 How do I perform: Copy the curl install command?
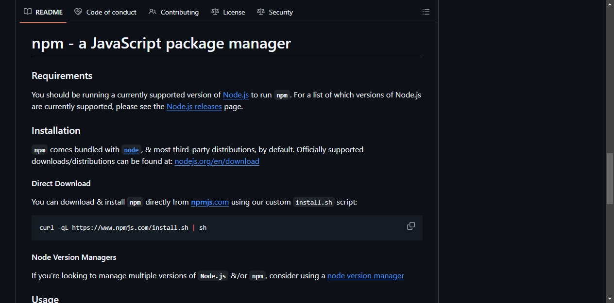tap(411, 226)
